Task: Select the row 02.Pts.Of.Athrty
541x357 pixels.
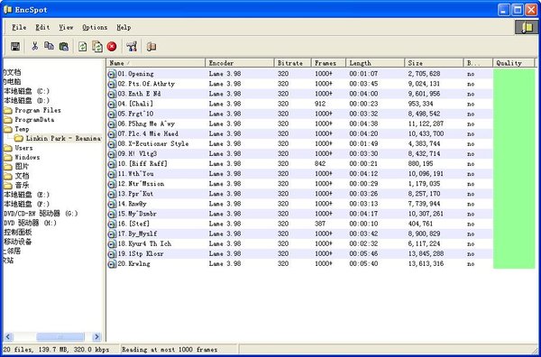Action: (299, 84)
